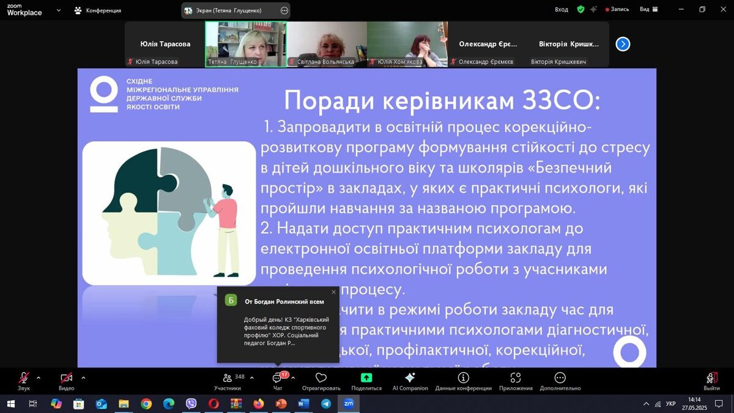This screenshot has width=734, height=413.
Task: Open File Explorer from the taskbar
Action: (x=124, y=404)
